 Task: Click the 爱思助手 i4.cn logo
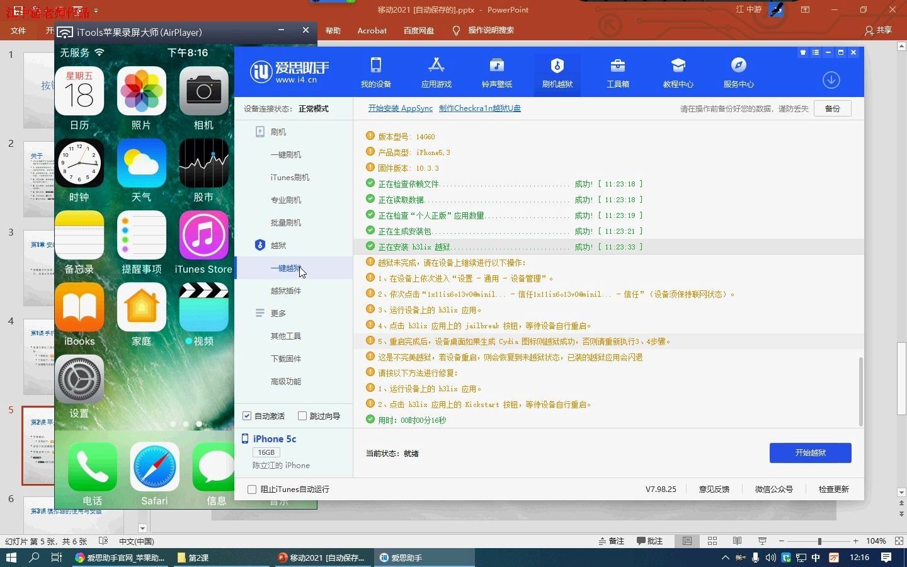pyautogui.click(x=290, y=72)
